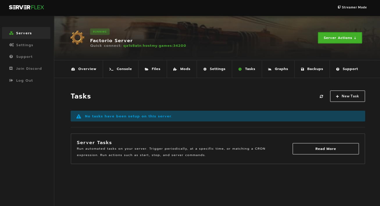Click the Tasks page heading

coord(81,96)
